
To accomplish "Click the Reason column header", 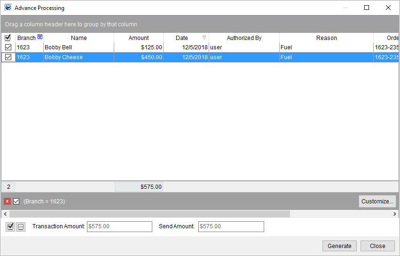I will click(x=326, y=38).
